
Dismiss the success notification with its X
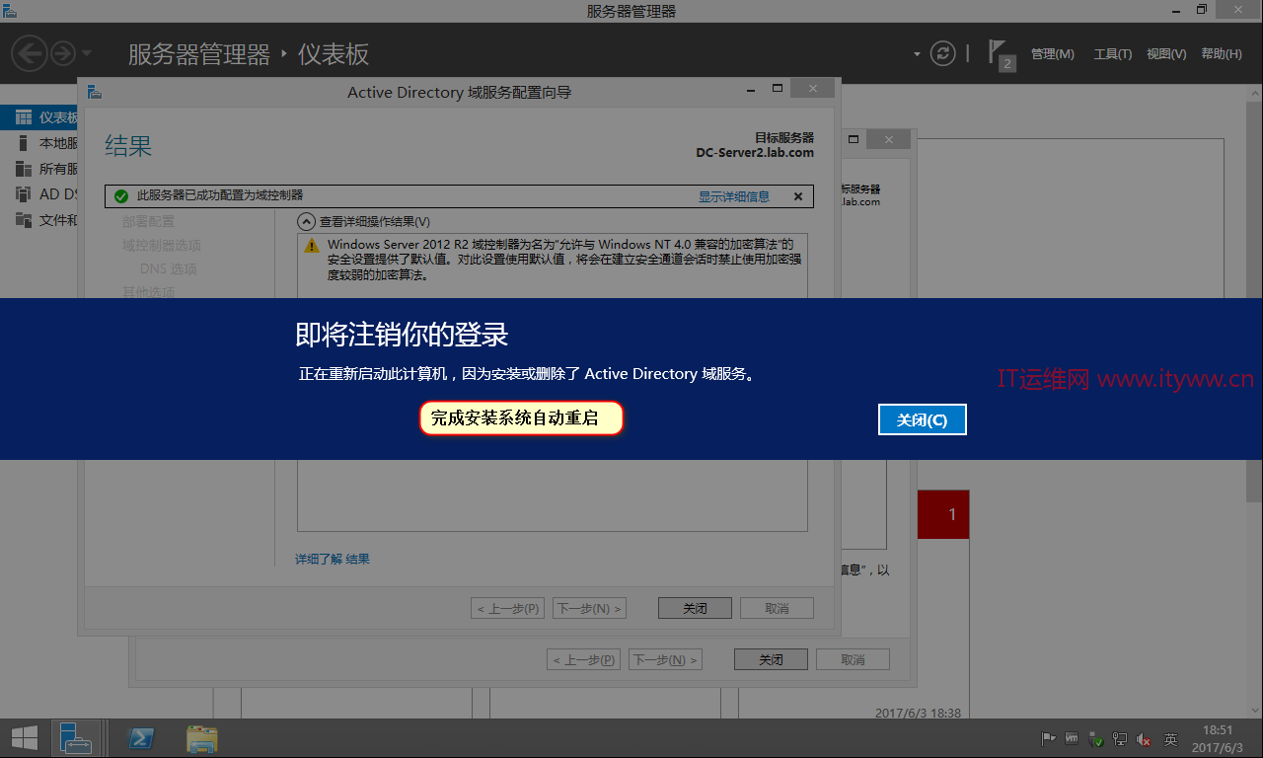(x=798, y=196)
